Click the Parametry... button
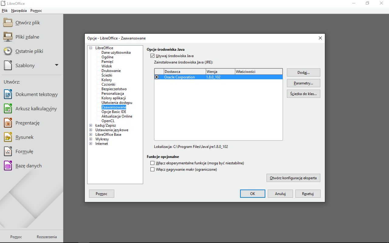 coord(304,83)
